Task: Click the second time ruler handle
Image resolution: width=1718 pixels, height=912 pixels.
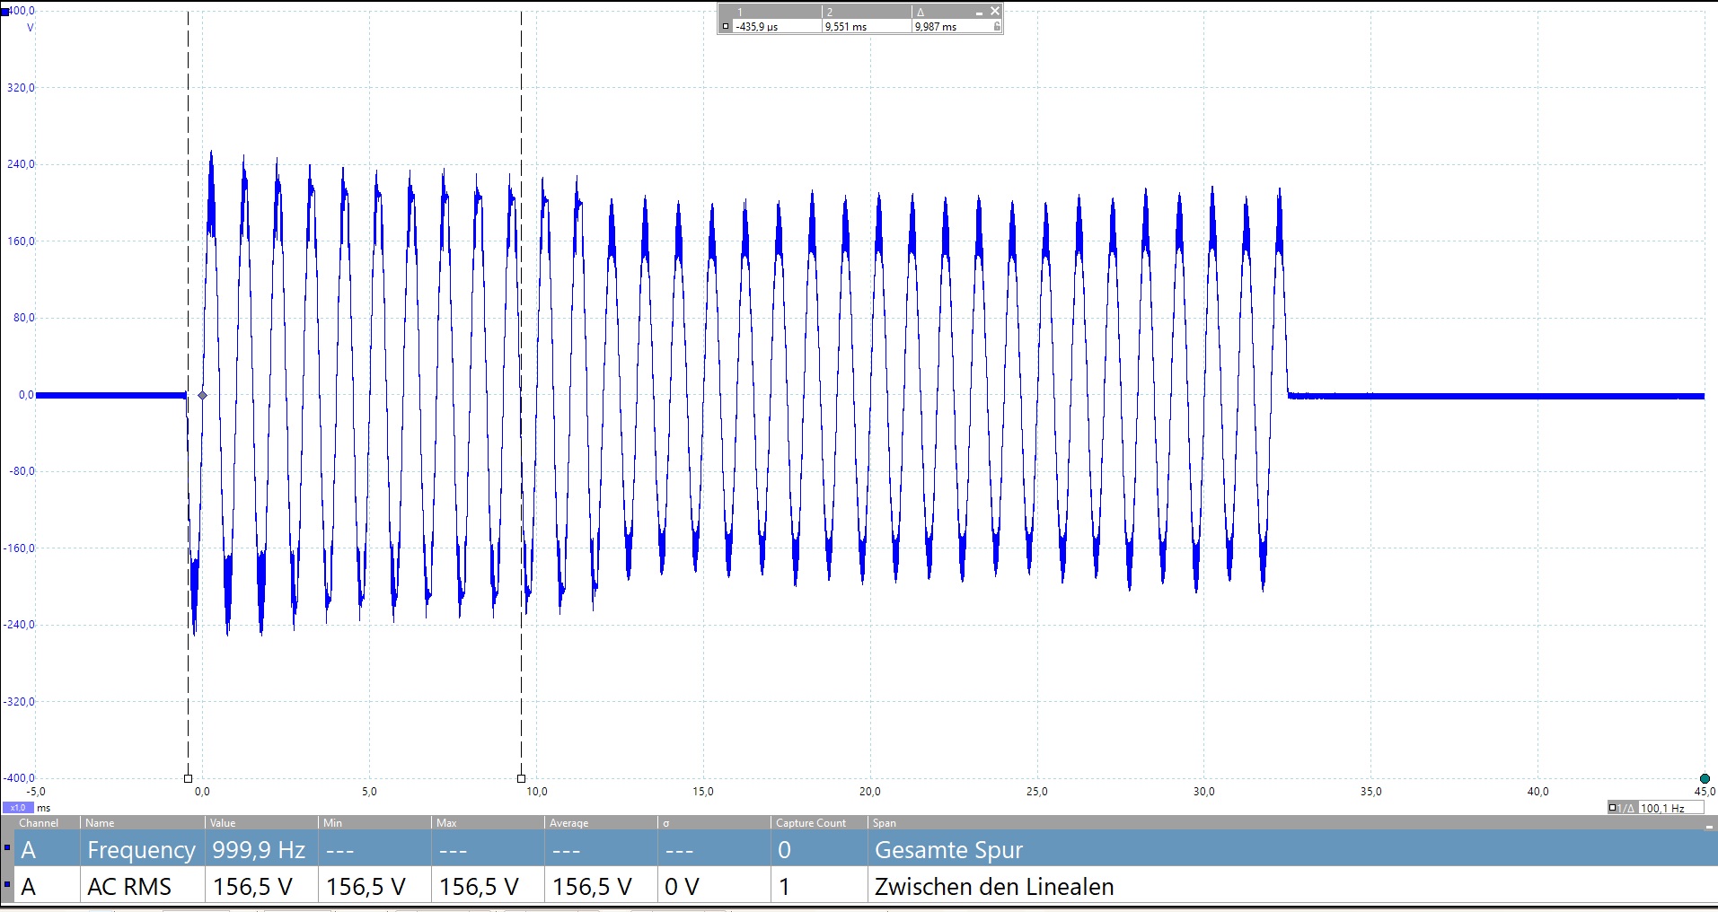Action: click(521, 778)
